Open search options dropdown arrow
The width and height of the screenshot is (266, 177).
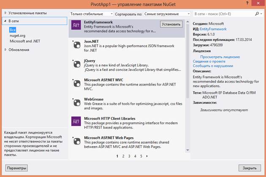coord(261,14)
